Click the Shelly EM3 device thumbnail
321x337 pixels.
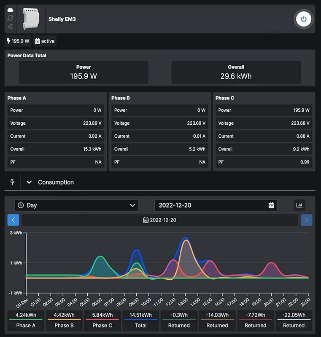(x=30, y=19)
